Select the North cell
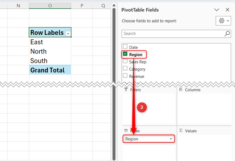Viewport: 235px width, 161px height. click(x=50, y=52)
